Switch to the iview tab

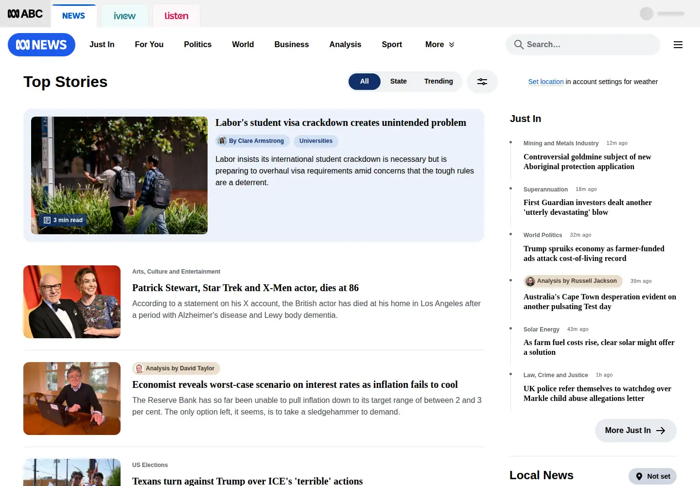click(124, 16)
